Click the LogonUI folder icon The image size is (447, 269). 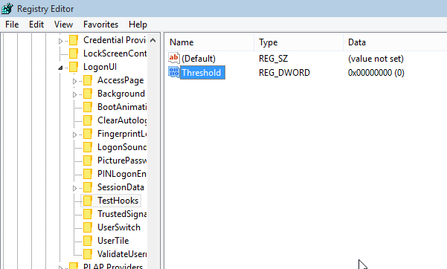74,67
